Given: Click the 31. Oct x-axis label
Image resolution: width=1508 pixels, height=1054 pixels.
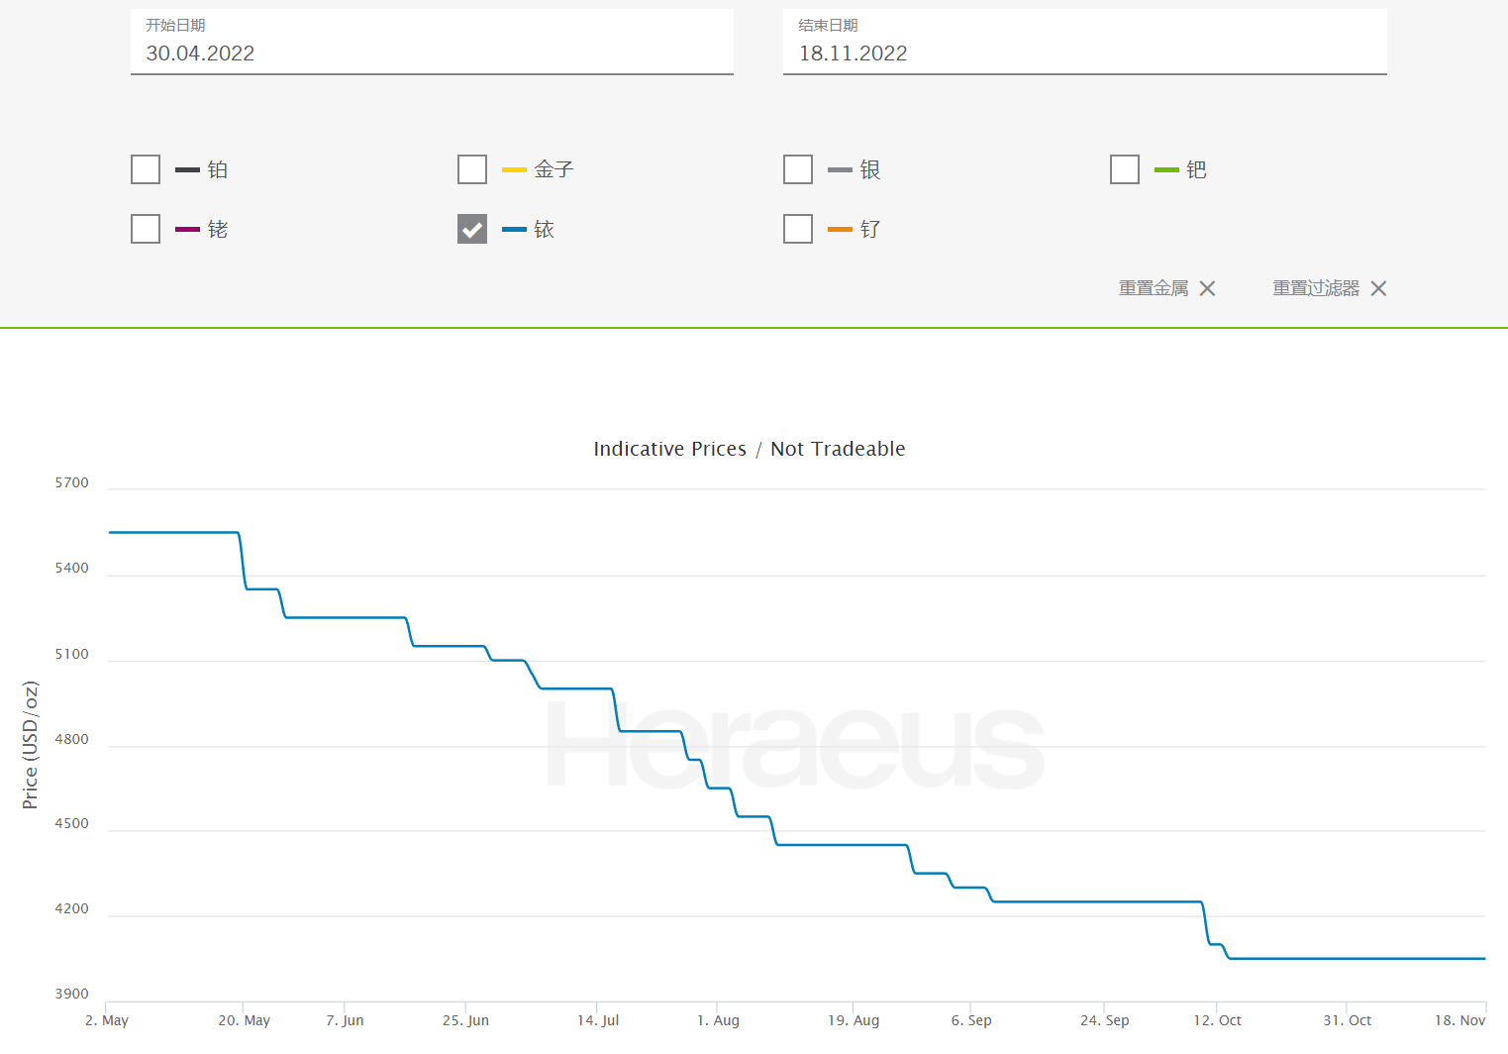Looking at the screenshot, I should 1347,1020.
